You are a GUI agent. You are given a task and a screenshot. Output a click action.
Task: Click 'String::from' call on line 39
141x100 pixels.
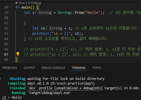click(x=70, y=13)
